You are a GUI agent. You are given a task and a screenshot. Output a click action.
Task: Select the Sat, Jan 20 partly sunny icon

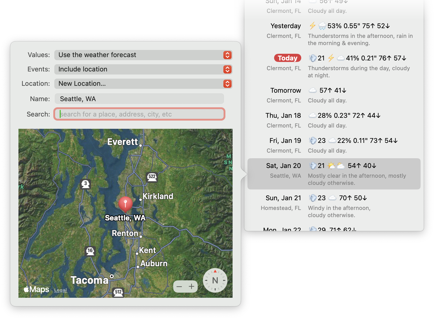(331, 166)
